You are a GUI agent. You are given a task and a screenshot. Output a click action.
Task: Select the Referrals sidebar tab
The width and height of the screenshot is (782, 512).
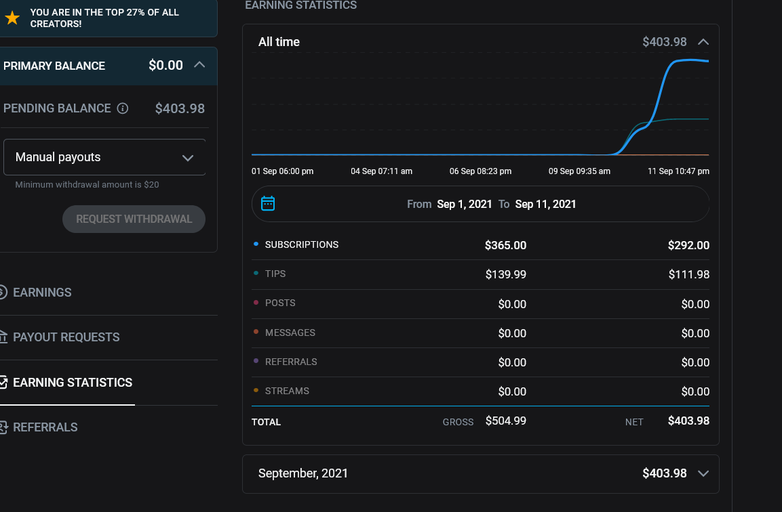45,427
